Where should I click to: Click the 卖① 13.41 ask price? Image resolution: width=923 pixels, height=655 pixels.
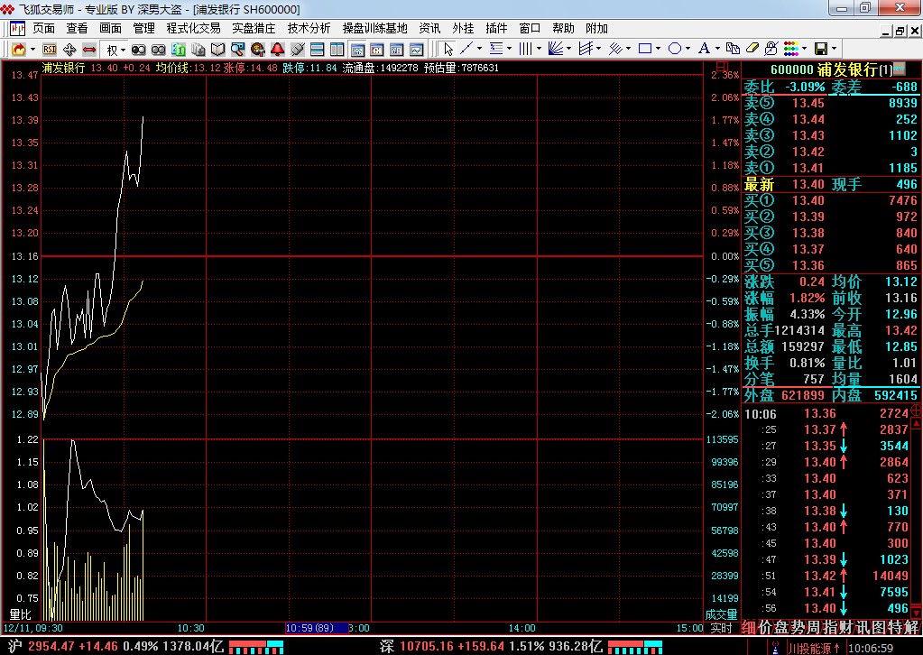808,168
